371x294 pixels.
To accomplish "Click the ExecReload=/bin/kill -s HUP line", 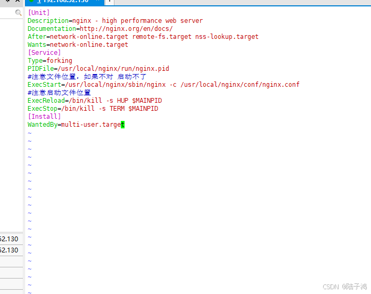I will [x=95, y=101].
